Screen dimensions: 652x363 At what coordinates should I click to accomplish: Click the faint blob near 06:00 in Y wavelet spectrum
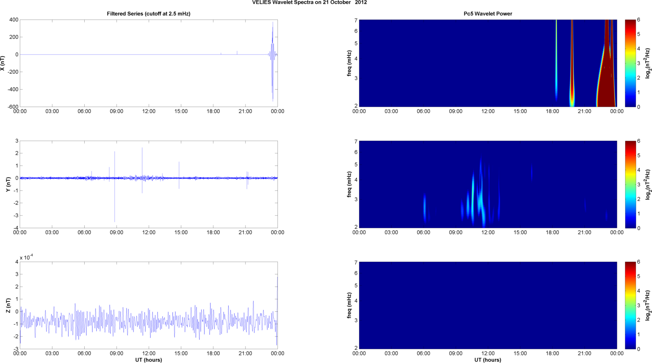pyautogui.click(x=425, y=208)
